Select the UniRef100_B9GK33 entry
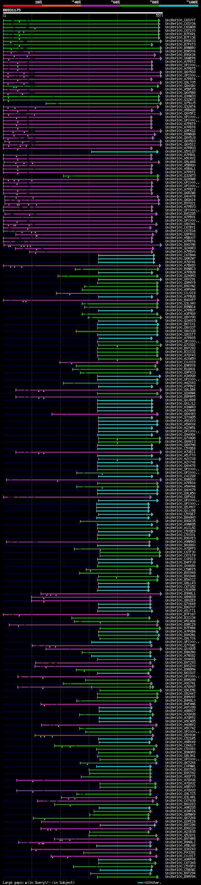201x885 pixels. (x=180, y=41)
